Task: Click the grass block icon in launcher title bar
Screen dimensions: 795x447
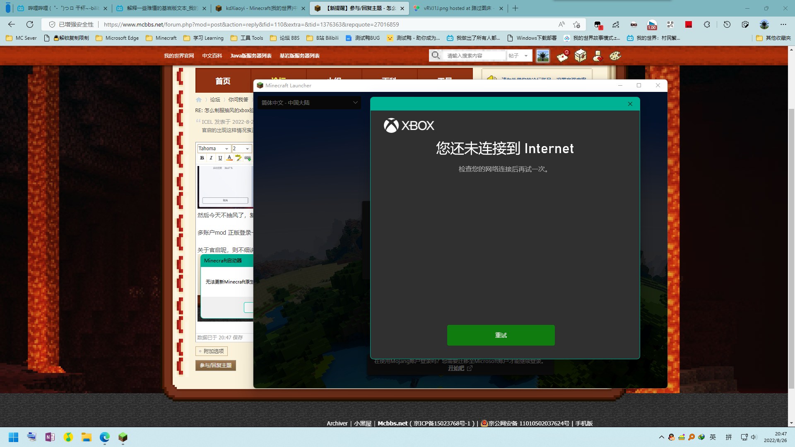Action: click(260, 85)
